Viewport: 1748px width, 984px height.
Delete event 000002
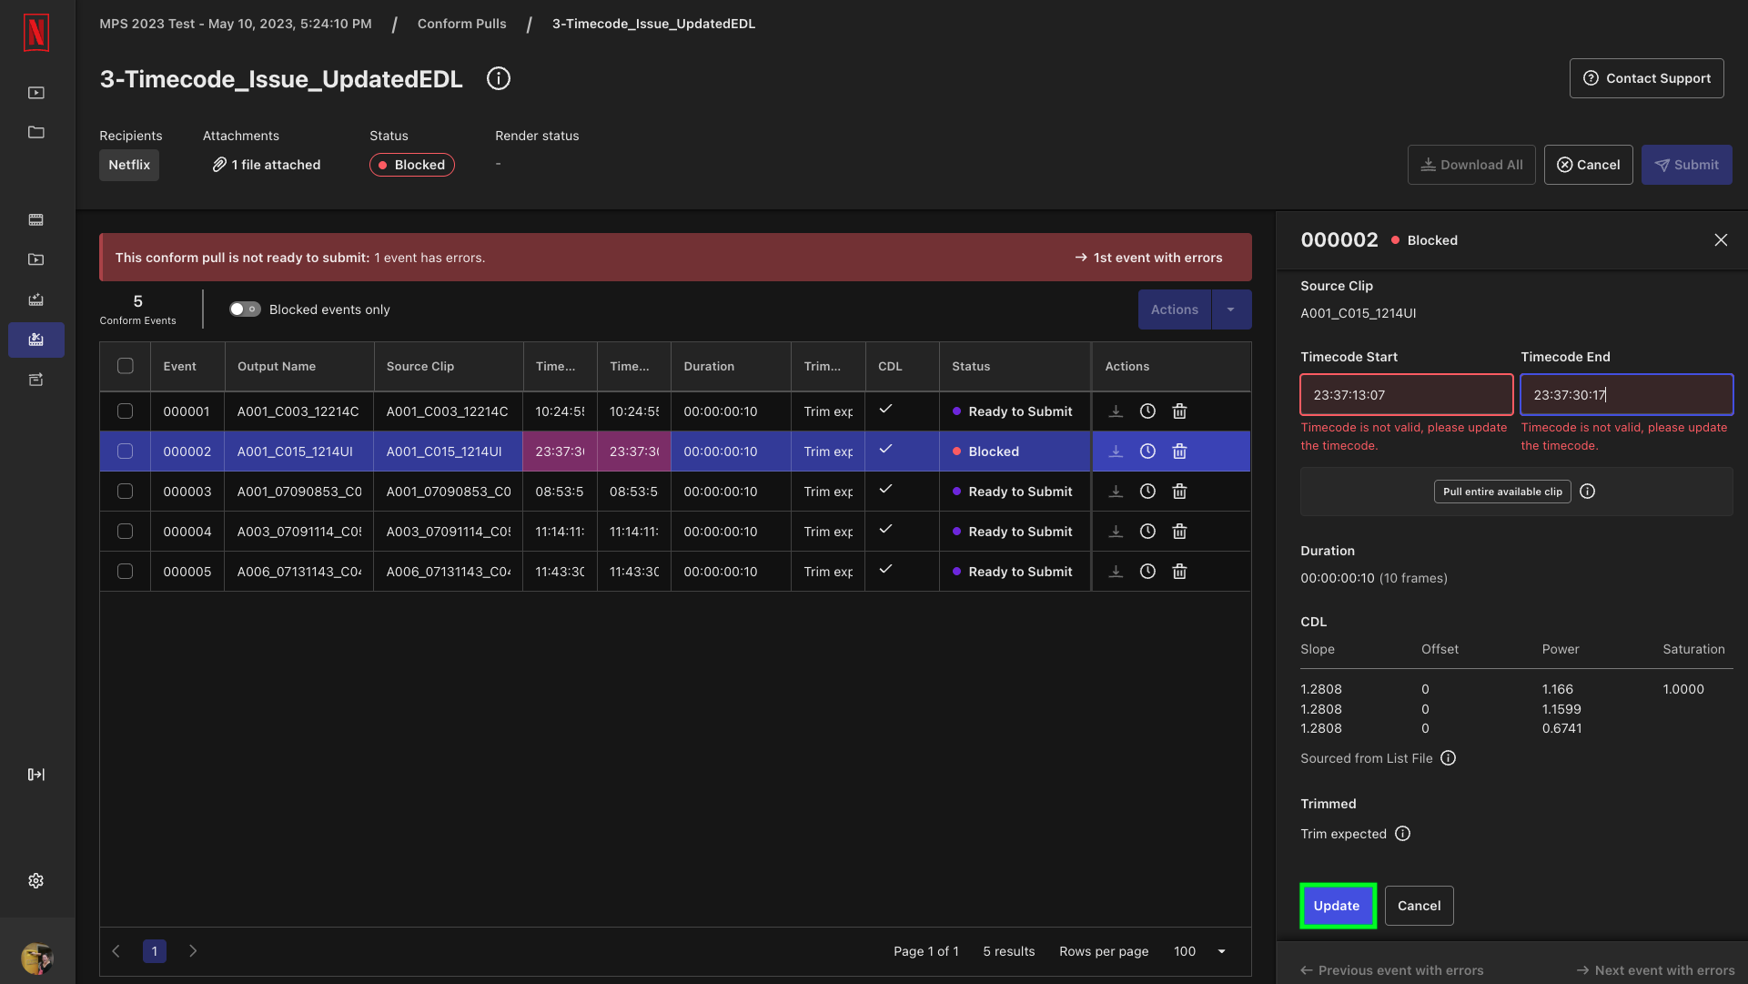pyautogui.click(x=1180, y=451)
